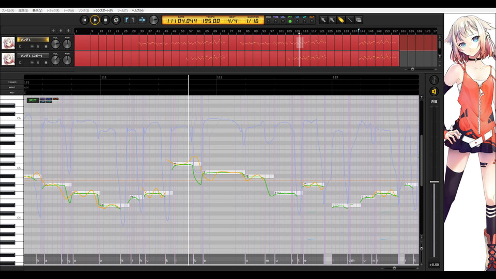Toggle the VIA parameter button in toolbar
This screenshot has height=279, width=496.
click(x=298, y=20)
